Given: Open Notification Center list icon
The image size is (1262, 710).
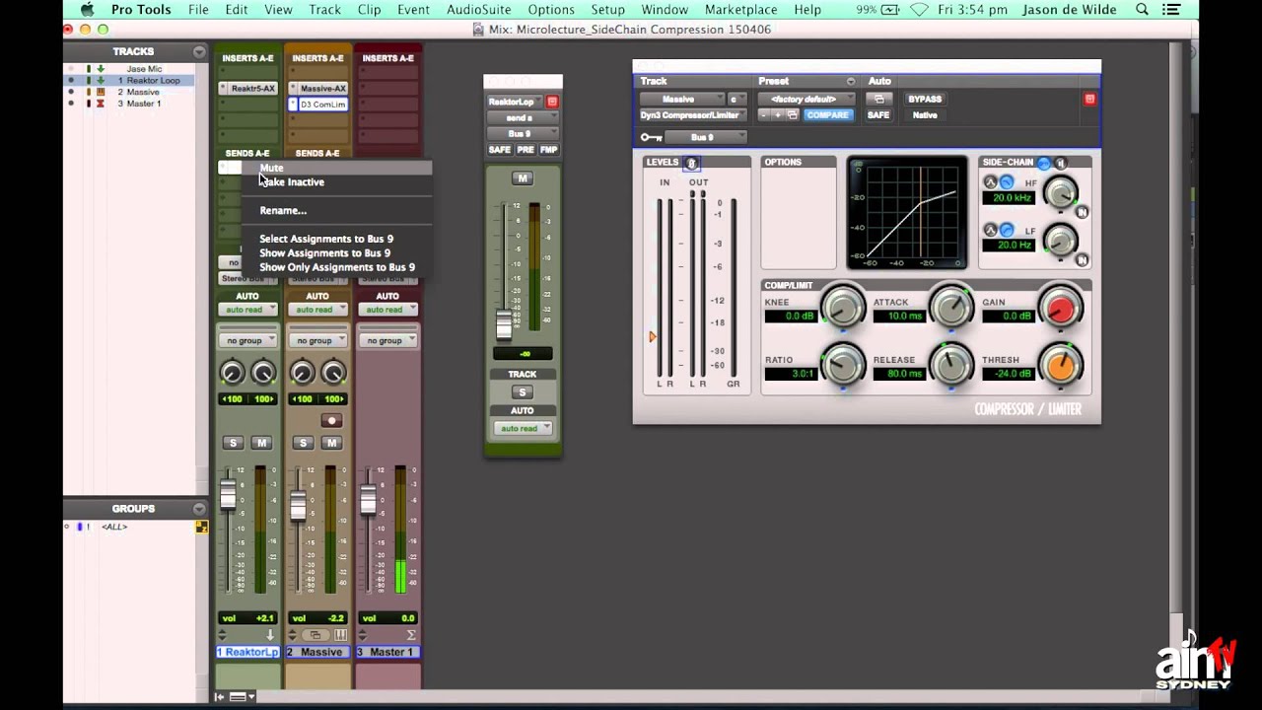Looking at the screenshot, I should 1172,10.
